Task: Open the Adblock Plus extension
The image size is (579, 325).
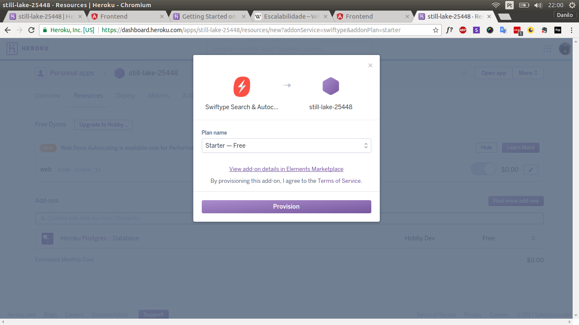Action: [463, 30]
